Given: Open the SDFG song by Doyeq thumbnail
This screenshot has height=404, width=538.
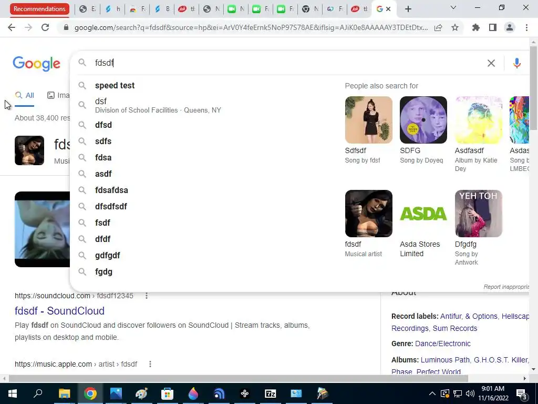Looking at the screenshot, I should click(x=423, y=120).
